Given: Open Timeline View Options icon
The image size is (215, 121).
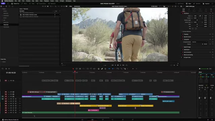Looking at the screenshot, I should point(3,69).
